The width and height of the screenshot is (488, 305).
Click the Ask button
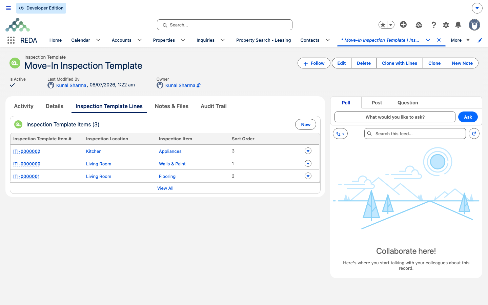pyautogui.click(x=468, y=117)
